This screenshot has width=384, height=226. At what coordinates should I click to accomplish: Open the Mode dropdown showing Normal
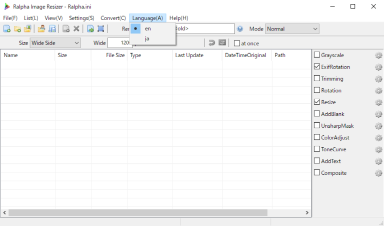292,29
